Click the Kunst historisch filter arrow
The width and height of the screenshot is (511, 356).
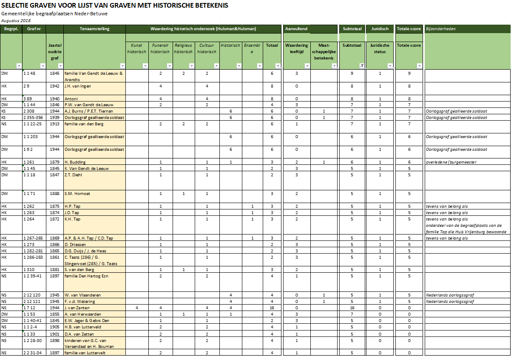(145, 66)
